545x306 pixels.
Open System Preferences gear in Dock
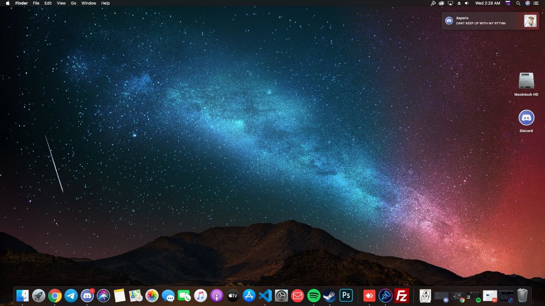tap(281, 295)
